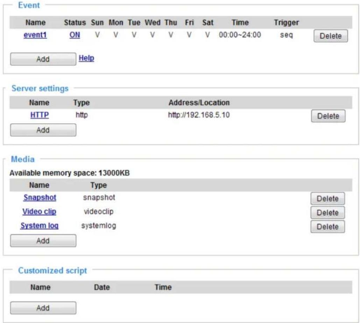
Task: Delete the event1 entry
Action: click(331, 36)
